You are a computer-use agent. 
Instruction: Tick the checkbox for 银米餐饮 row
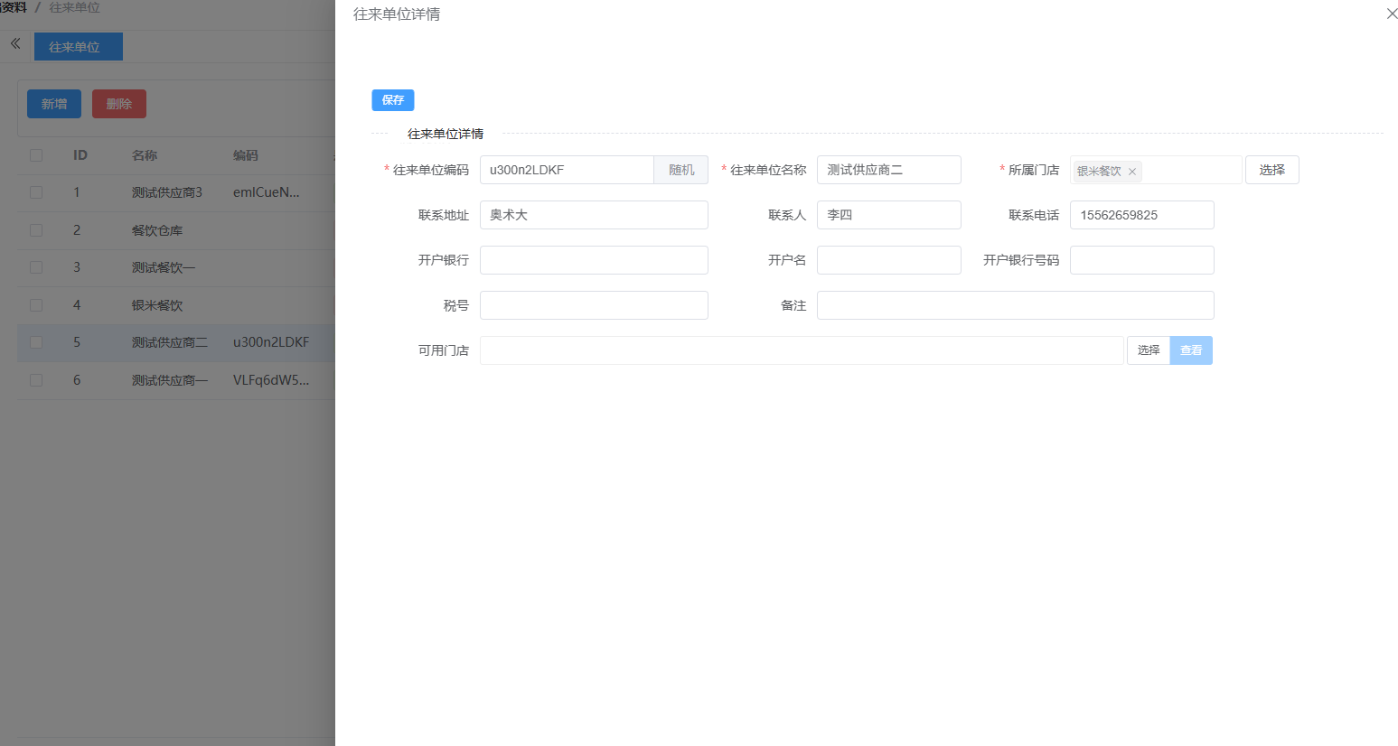[x=36, y=305]
